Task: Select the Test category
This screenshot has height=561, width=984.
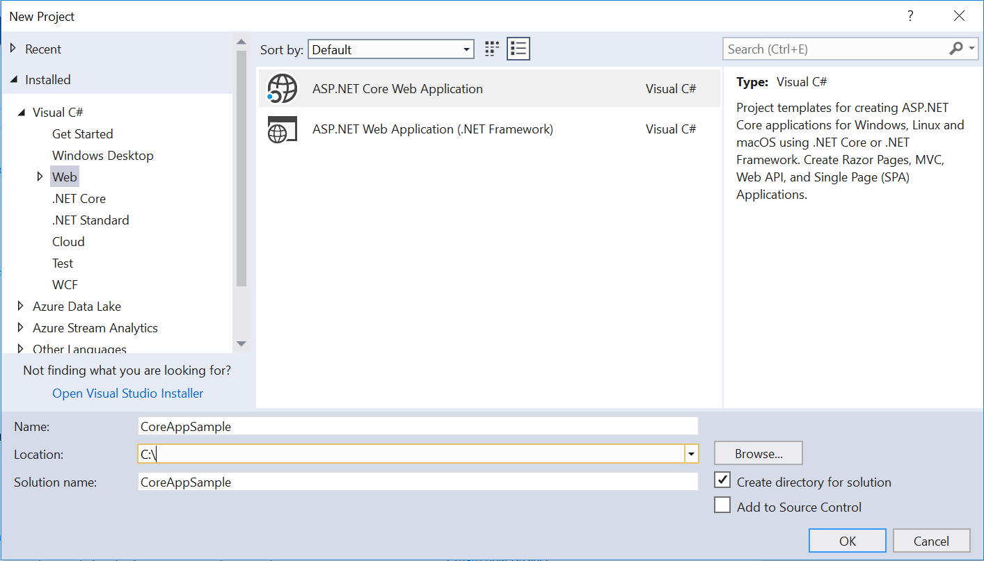Action: (63, 263)
